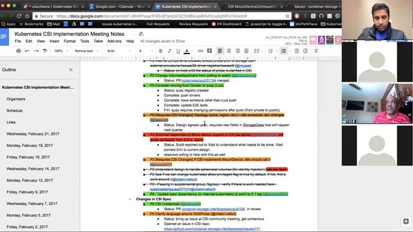Set left text alignment
Screen dimensions: 413x232
coord(220,51)
